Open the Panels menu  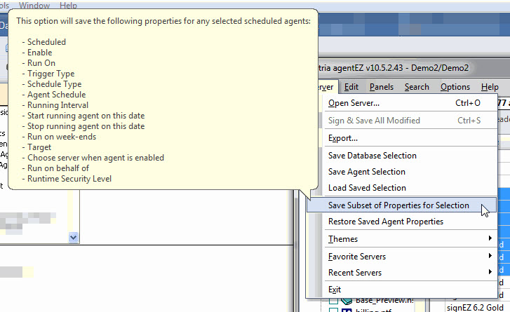382,87
